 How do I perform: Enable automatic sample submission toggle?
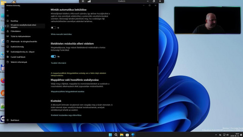(x=53, y=28)
